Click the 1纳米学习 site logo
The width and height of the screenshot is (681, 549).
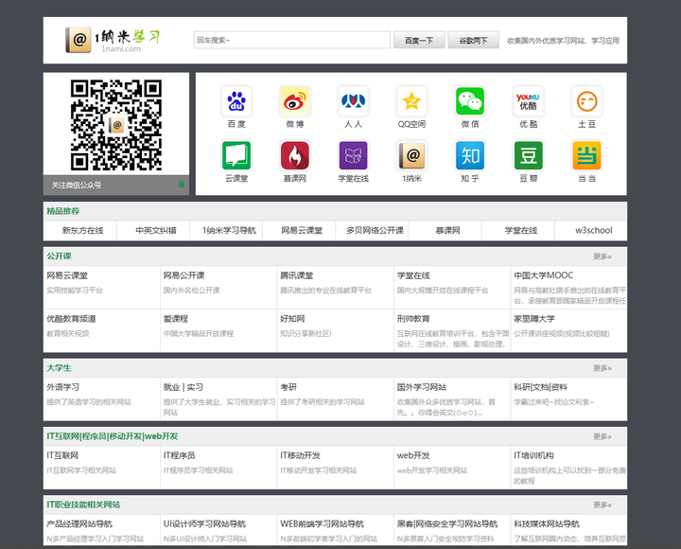click(x=113, y=40)
